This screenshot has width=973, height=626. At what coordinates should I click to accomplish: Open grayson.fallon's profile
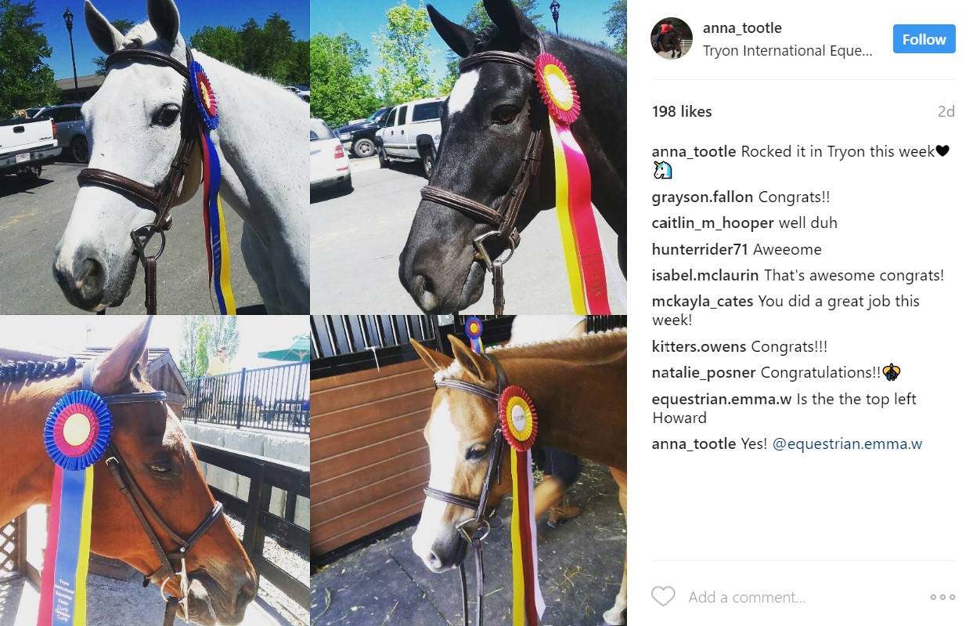702,197
